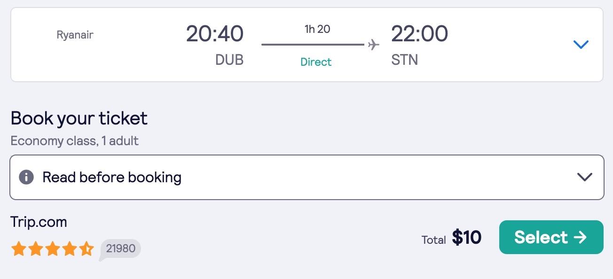Click the 22:00 arrival time

pyautogui.click(x=419, y=34)
